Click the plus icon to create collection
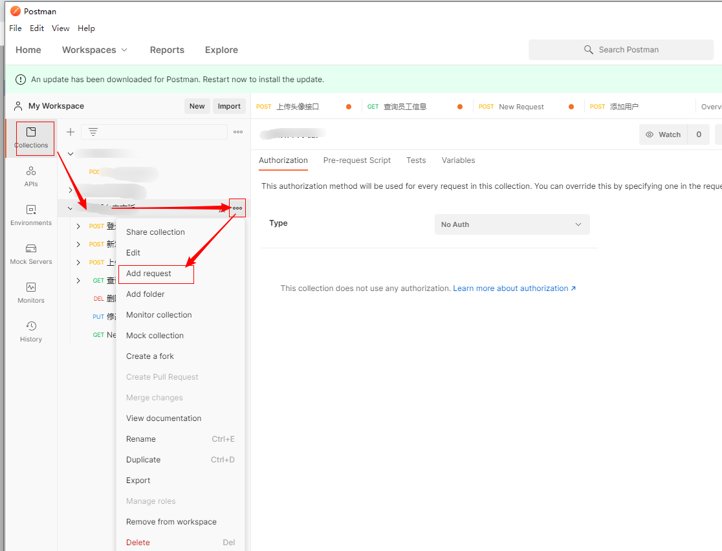Viewport: 722px width, 551px height. 71,132
